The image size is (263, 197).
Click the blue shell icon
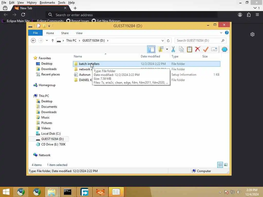[224, 50]
